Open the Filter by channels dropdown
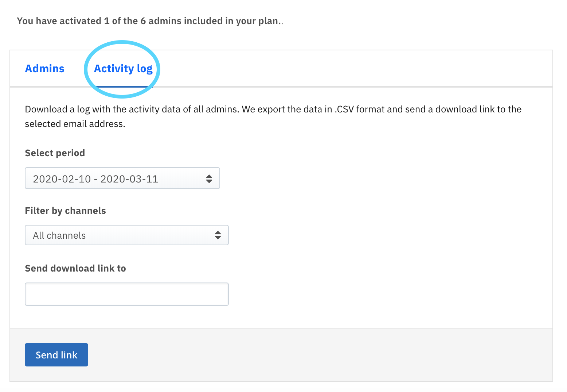Screen dimensions: 567x392 127,235
